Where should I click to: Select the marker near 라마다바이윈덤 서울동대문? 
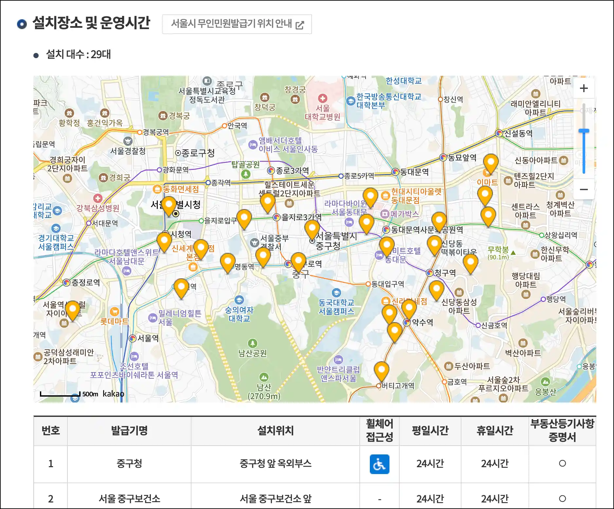(x=367, y=223)
